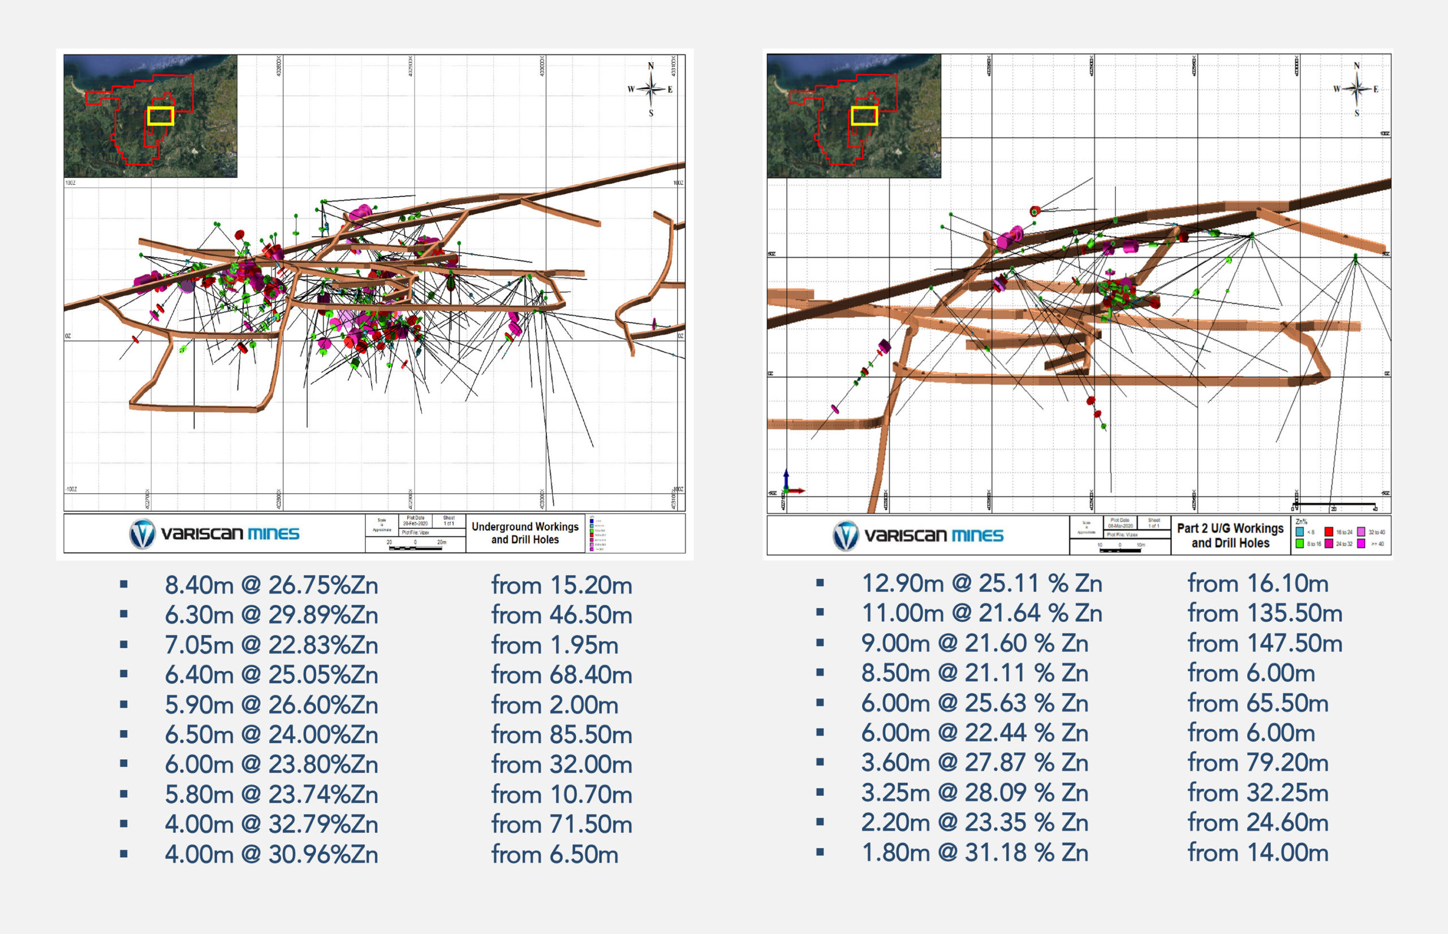The image size is (1448, 934).
Task: Click '5.80m @ 23.74%Zn'
Action: [271, 794]
